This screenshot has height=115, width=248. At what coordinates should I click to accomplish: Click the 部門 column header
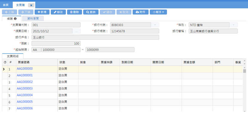(x=223, y=62)
